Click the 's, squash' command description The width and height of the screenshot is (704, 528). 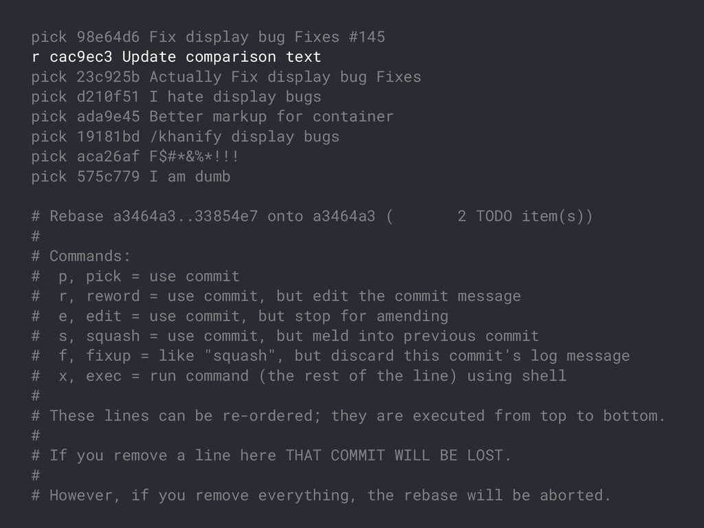pos(298,335)
